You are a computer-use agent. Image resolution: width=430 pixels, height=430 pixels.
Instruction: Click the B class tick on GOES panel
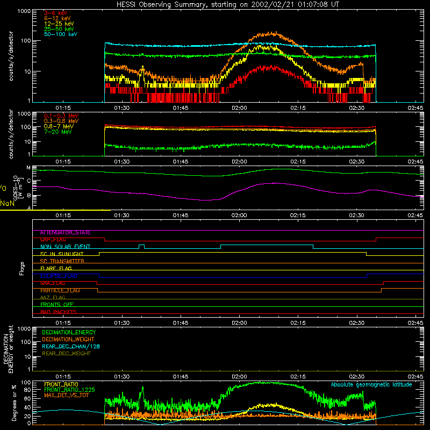click(29, 196)
